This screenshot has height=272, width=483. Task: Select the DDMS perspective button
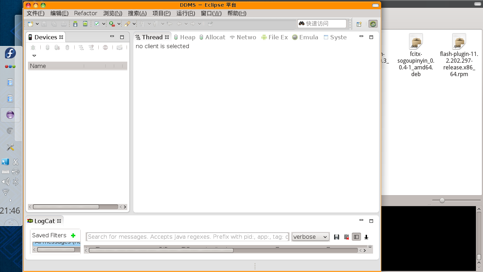pyautogui.click(x=373, y=24)
